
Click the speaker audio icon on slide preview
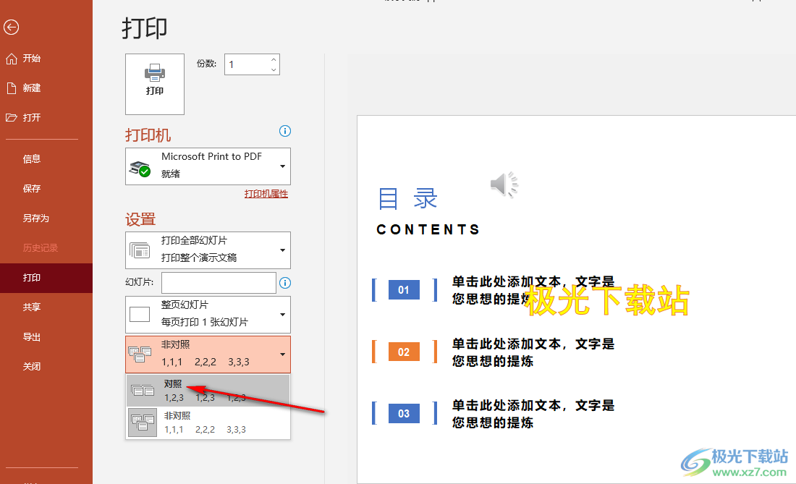(504, 185)
